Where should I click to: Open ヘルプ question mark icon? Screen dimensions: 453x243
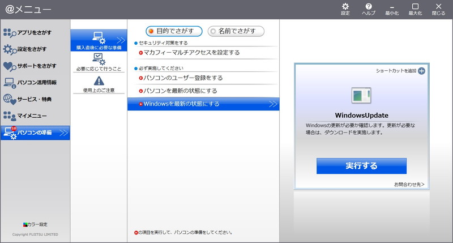tap(369, 8)
